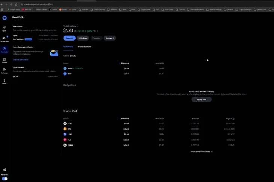Click the Avg Entry column header

(230, 118)
